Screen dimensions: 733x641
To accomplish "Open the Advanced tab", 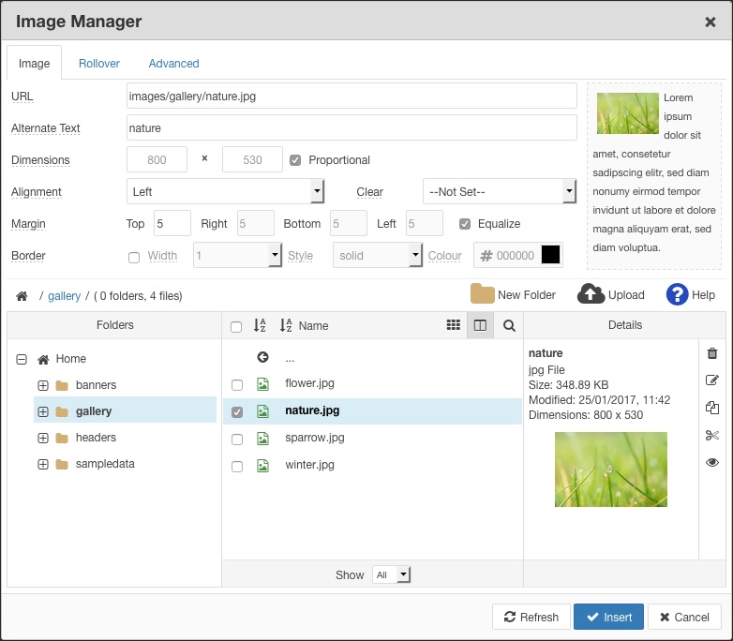I will click(x=173, y=64).
